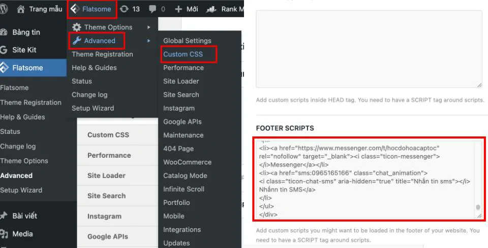Choose Site Loader in the submenu
Image resolution: width=488 pixels, height=248 pixels.
tap(181, 81)
